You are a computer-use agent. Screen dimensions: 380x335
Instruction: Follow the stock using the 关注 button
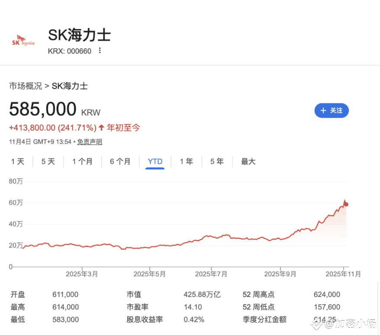click(x=331, y=111)
